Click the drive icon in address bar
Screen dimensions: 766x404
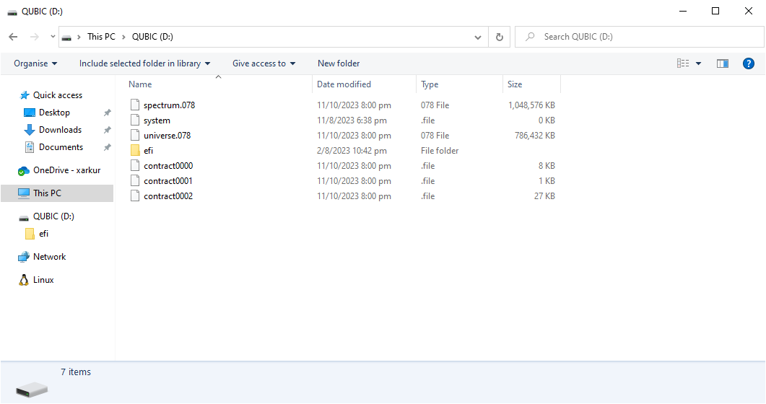point(67,37)
